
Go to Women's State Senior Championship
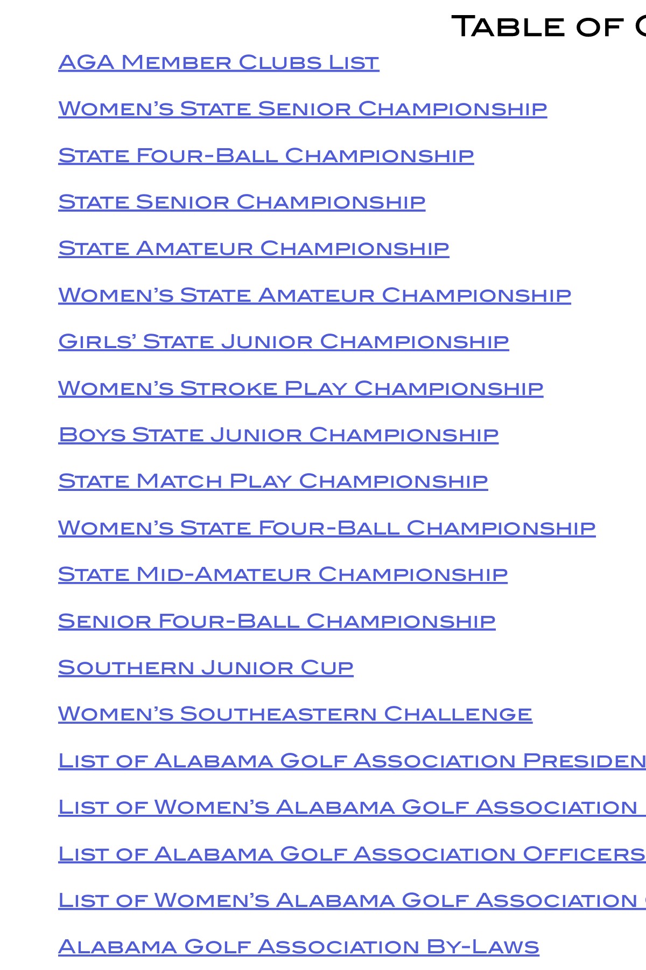tap(303, 109)
